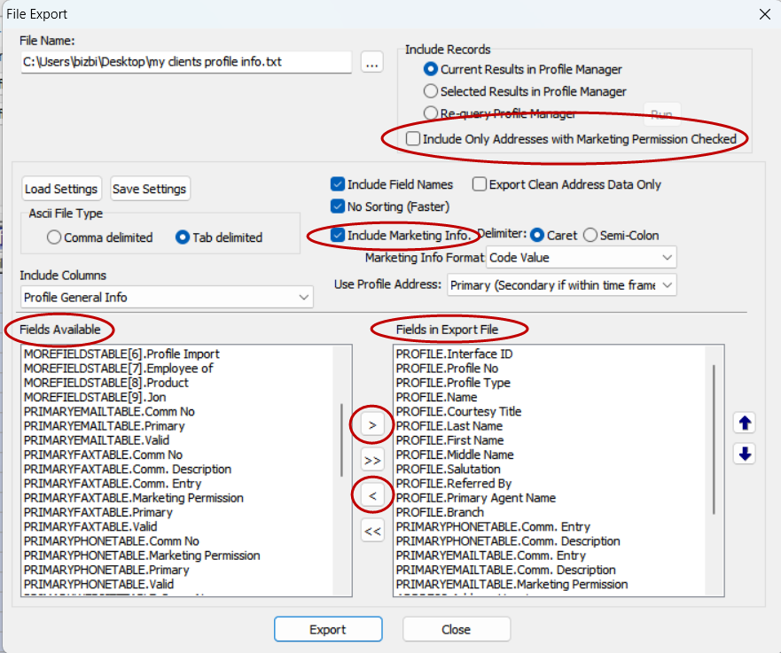The width and height of the screenshot is (781, 653).
Task: Enable Include Only Addresses with Marketing Permission
Action: tap(413, 139)
